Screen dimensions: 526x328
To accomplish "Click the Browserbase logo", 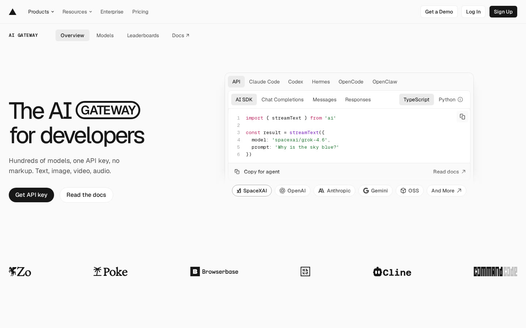I will [214, 272].
